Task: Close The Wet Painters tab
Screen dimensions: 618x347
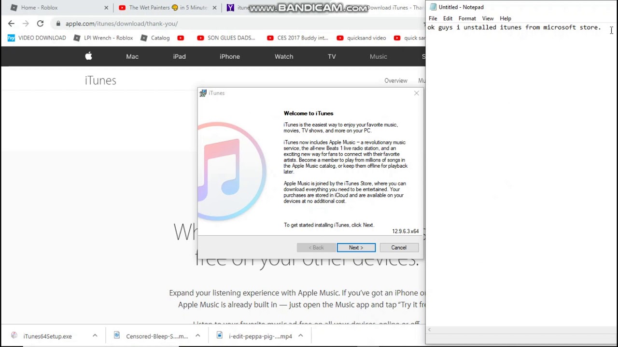Action: click(214, 8)
